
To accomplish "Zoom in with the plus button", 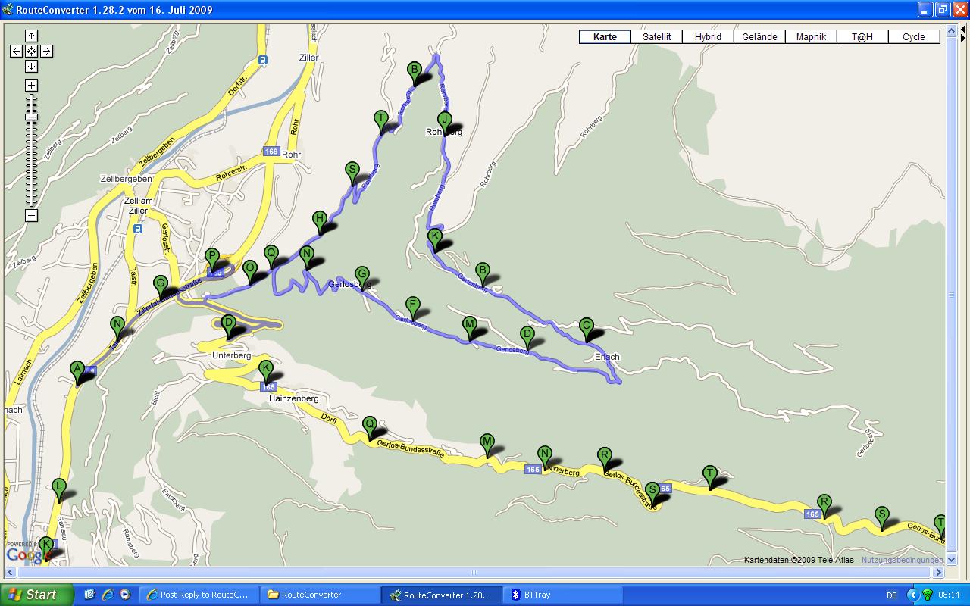I will (x=31, y=86).
